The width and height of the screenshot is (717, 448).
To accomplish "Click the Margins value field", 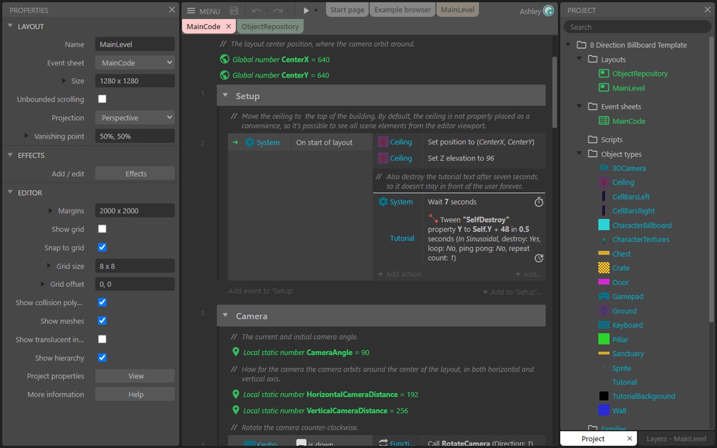I will point(135,211).
